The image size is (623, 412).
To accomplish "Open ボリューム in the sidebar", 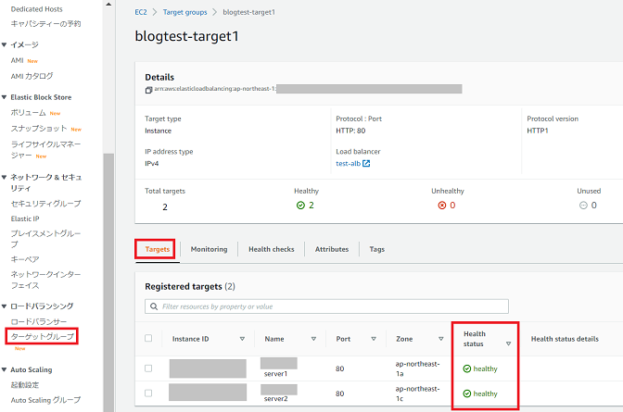I will point(28,113).
